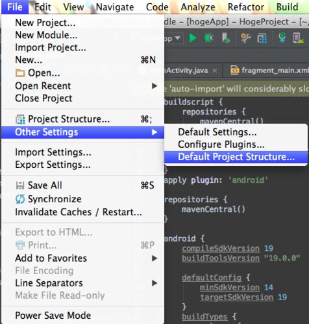Click the Save All disk icon
This screenshot has width=309, height=324.
20,185
